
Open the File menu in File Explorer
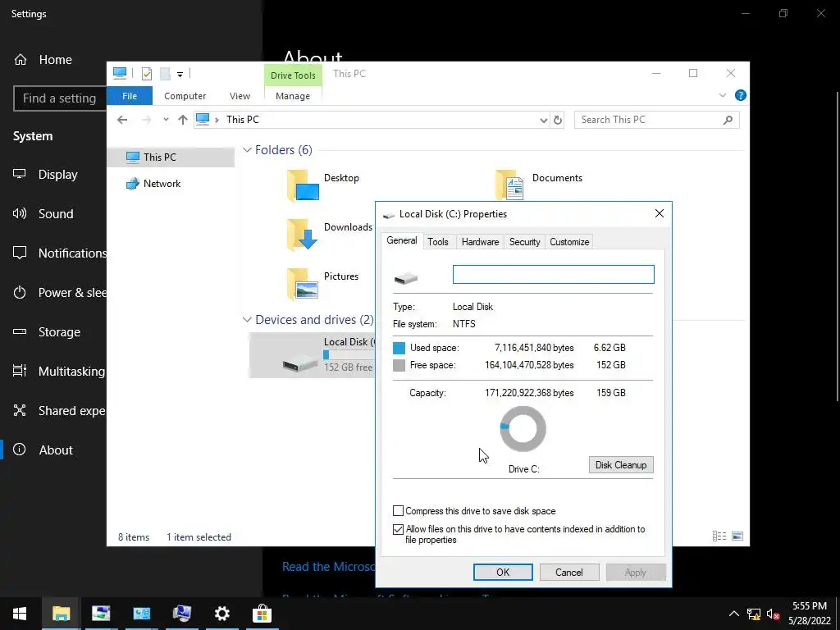click(x=130, y=96)
